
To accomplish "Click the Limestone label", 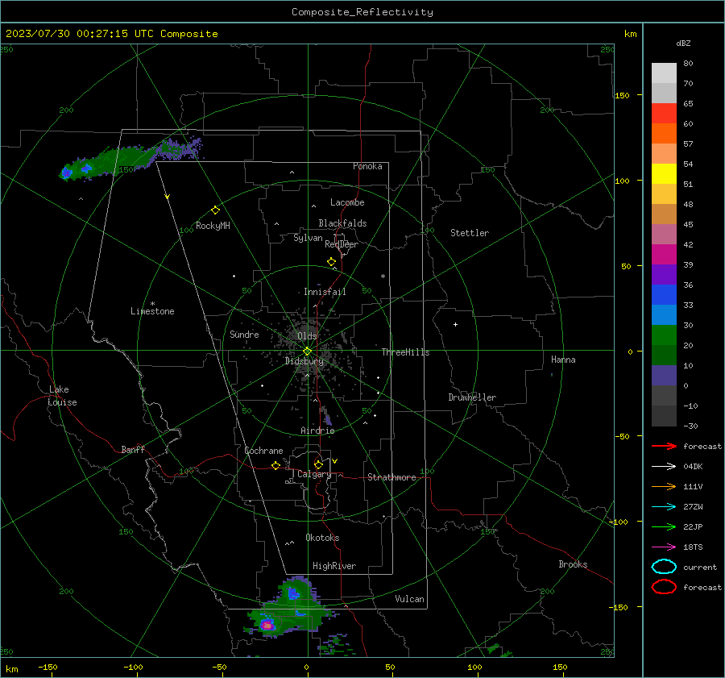I will pyautogui.click(x=152, y=311).
